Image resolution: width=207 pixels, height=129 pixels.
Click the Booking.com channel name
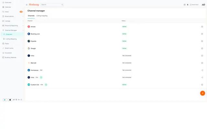point(35,34)
